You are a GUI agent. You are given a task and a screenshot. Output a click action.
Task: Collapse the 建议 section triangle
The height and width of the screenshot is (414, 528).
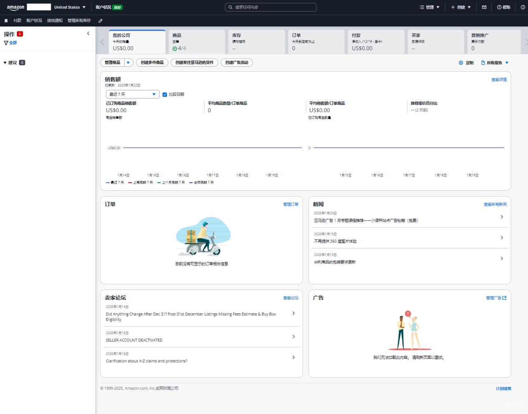coord(5,63)
